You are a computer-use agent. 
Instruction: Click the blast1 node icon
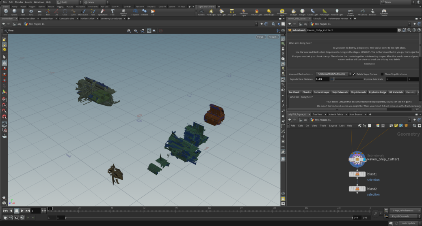click(x=357, y=174)
